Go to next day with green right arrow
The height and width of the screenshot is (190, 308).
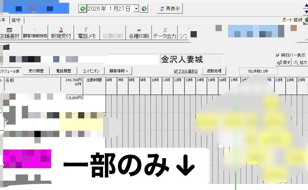[144, 9]
